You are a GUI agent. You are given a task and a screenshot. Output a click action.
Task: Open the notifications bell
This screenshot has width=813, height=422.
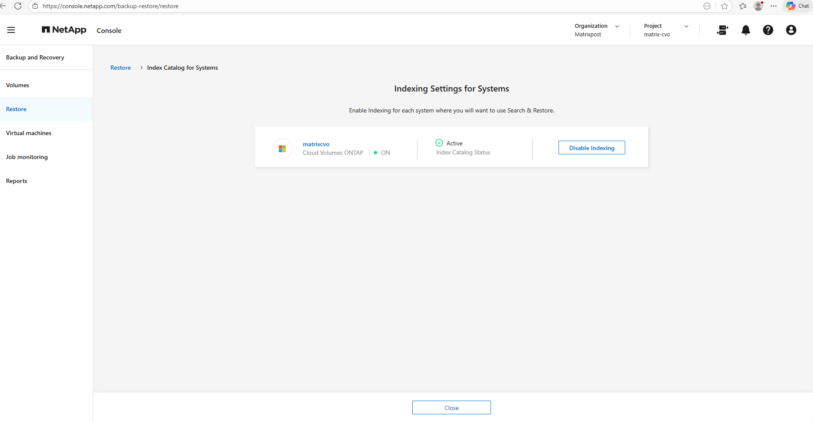pos(745,30)
